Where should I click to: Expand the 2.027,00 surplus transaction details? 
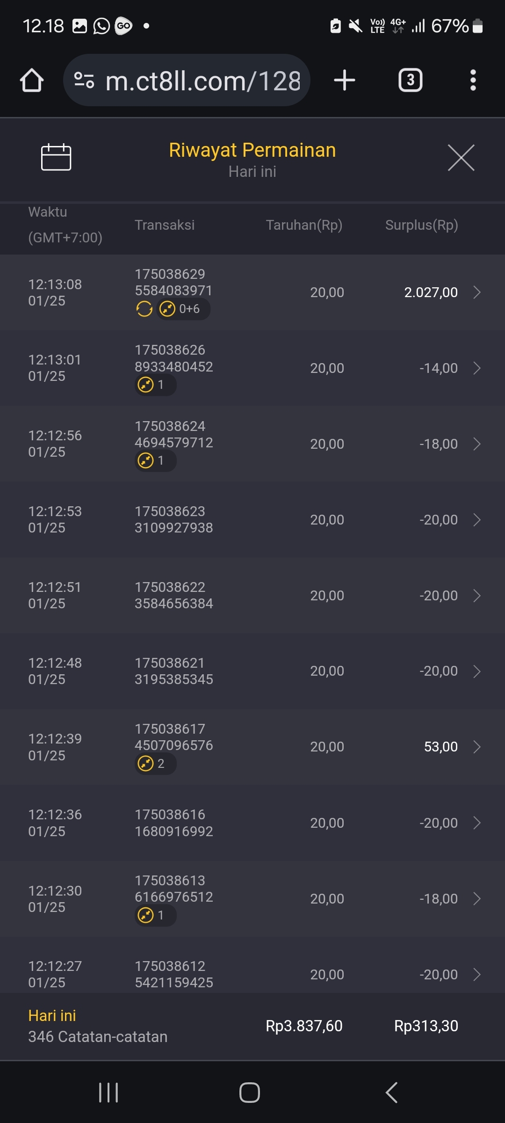pyautogui.click(x=476, y=292)
